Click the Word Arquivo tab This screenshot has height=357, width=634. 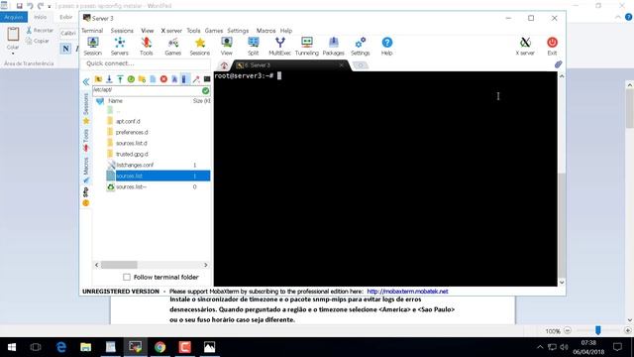click(14, 17)
